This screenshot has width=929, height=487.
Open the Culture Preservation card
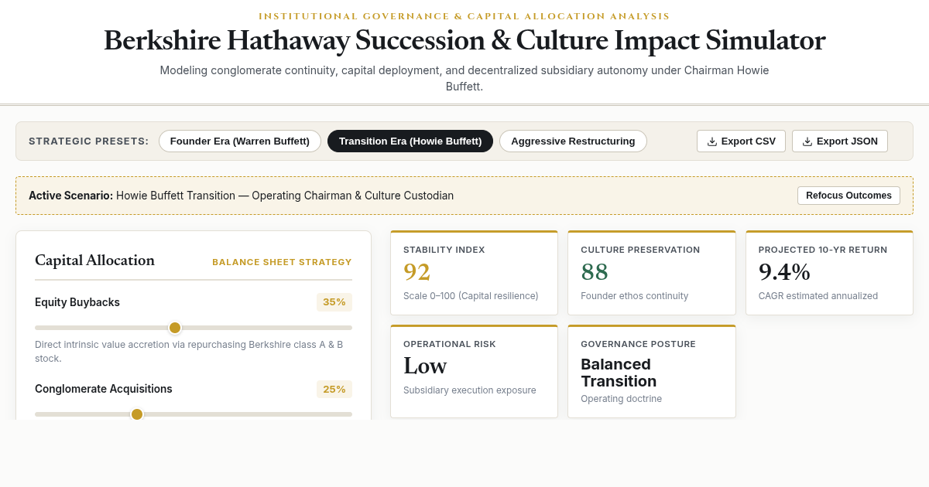pyautogui.click(x=652, y=273)
